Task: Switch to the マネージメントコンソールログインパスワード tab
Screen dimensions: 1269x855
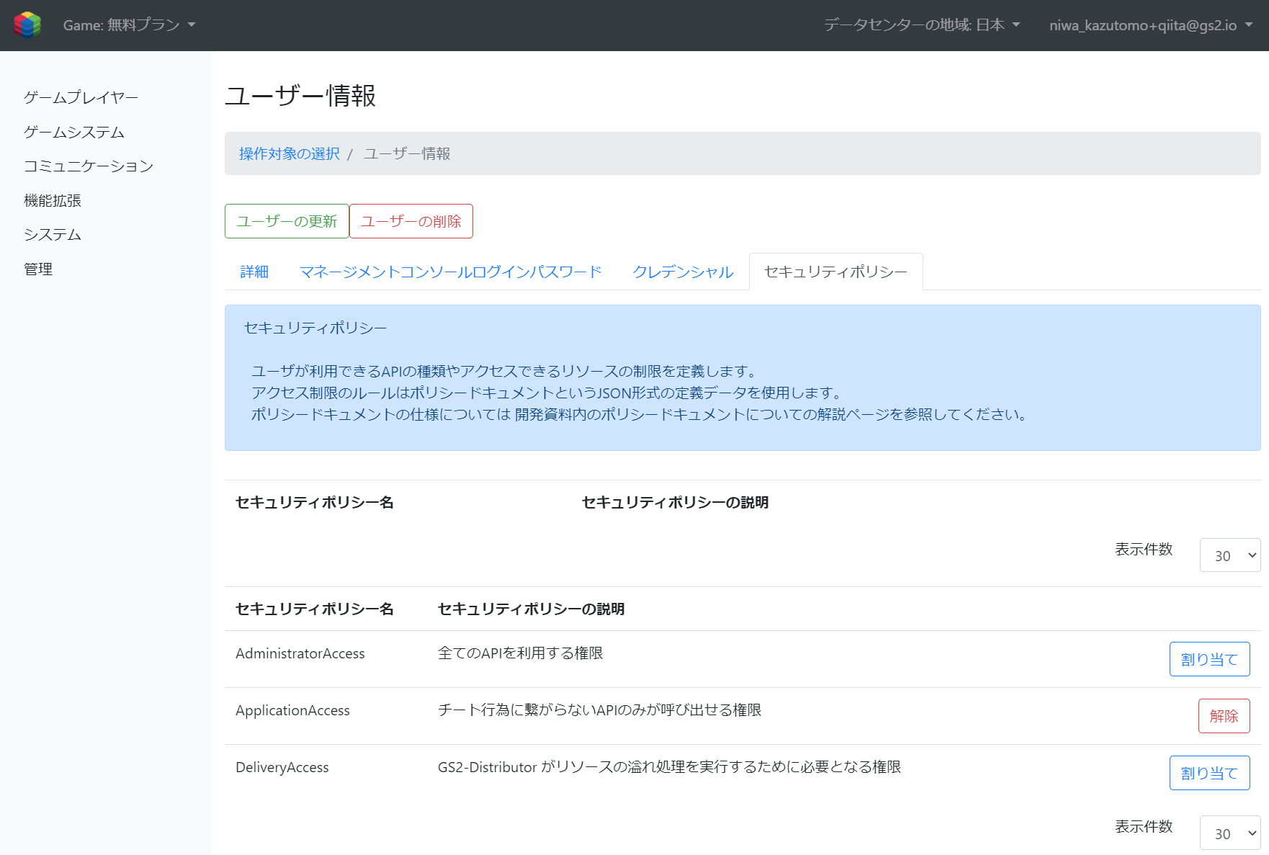Action: (451, 272)
